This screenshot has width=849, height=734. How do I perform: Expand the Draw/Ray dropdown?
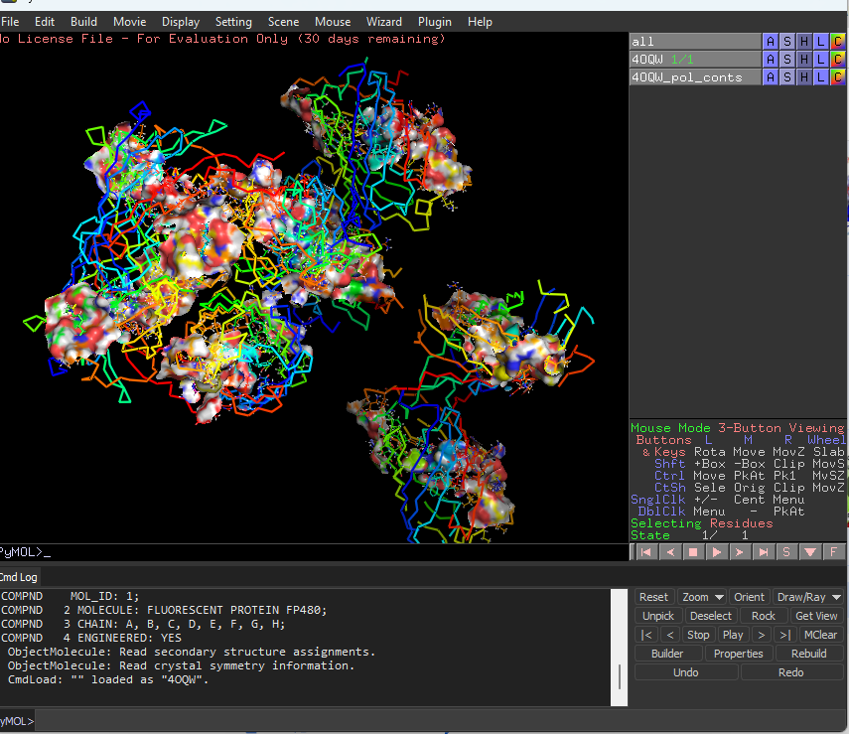tap(808, 597)
